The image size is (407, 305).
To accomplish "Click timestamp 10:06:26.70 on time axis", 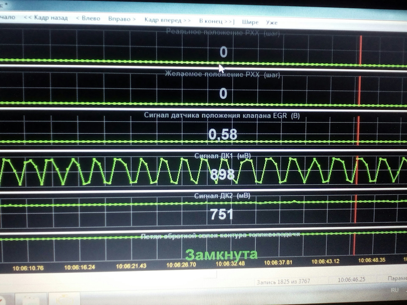I will (x=181, y=265).
